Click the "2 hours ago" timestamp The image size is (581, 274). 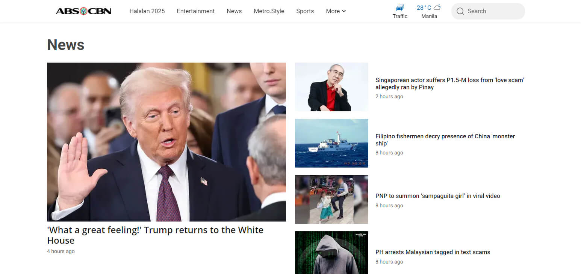tap(389, 96)
